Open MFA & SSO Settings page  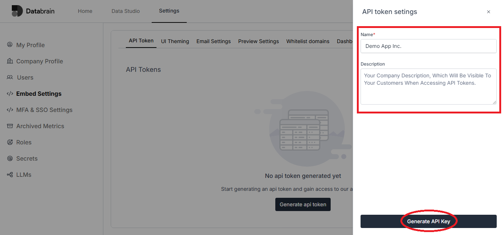tap(44, 110)
